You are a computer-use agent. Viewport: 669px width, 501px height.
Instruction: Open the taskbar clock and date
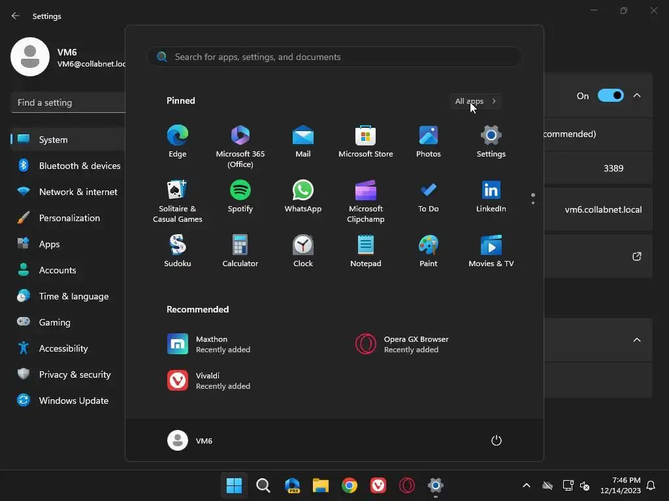621,485
